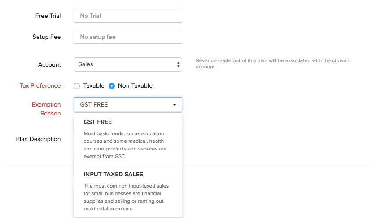The height and width of the screenshot is (218, 376).
Task: Click the input-taxed sales description text
Action: pyautogui.click(x=126, y=197)
